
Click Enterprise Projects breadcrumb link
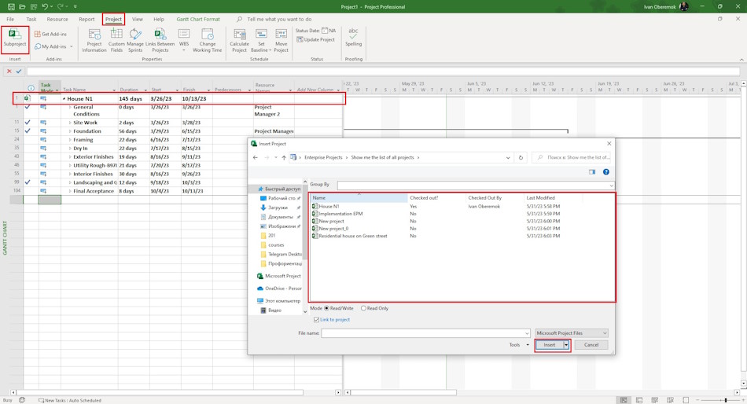[323, 158]
